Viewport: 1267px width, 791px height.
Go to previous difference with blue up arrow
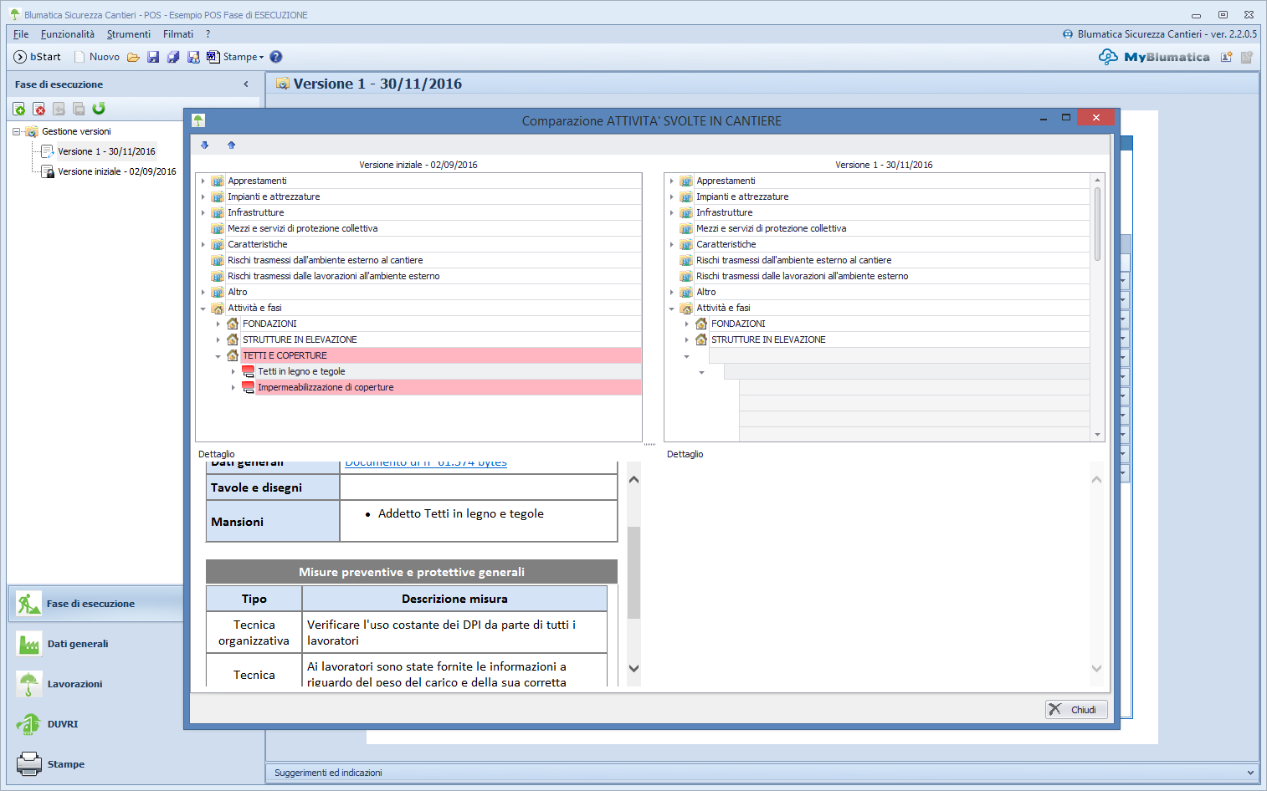231,145
